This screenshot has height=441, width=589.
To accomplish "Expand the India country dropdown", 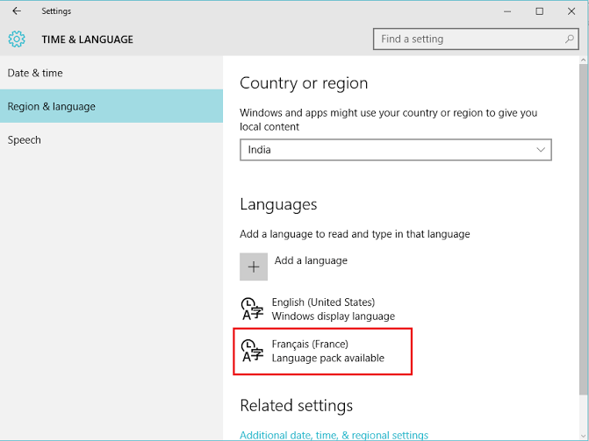I will (396, 150).
